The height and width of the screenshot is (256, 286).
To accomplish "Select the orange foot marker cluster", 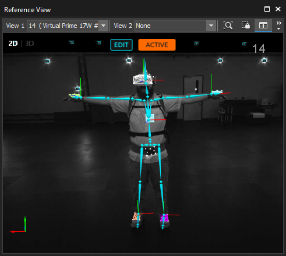I will (136, 216).
